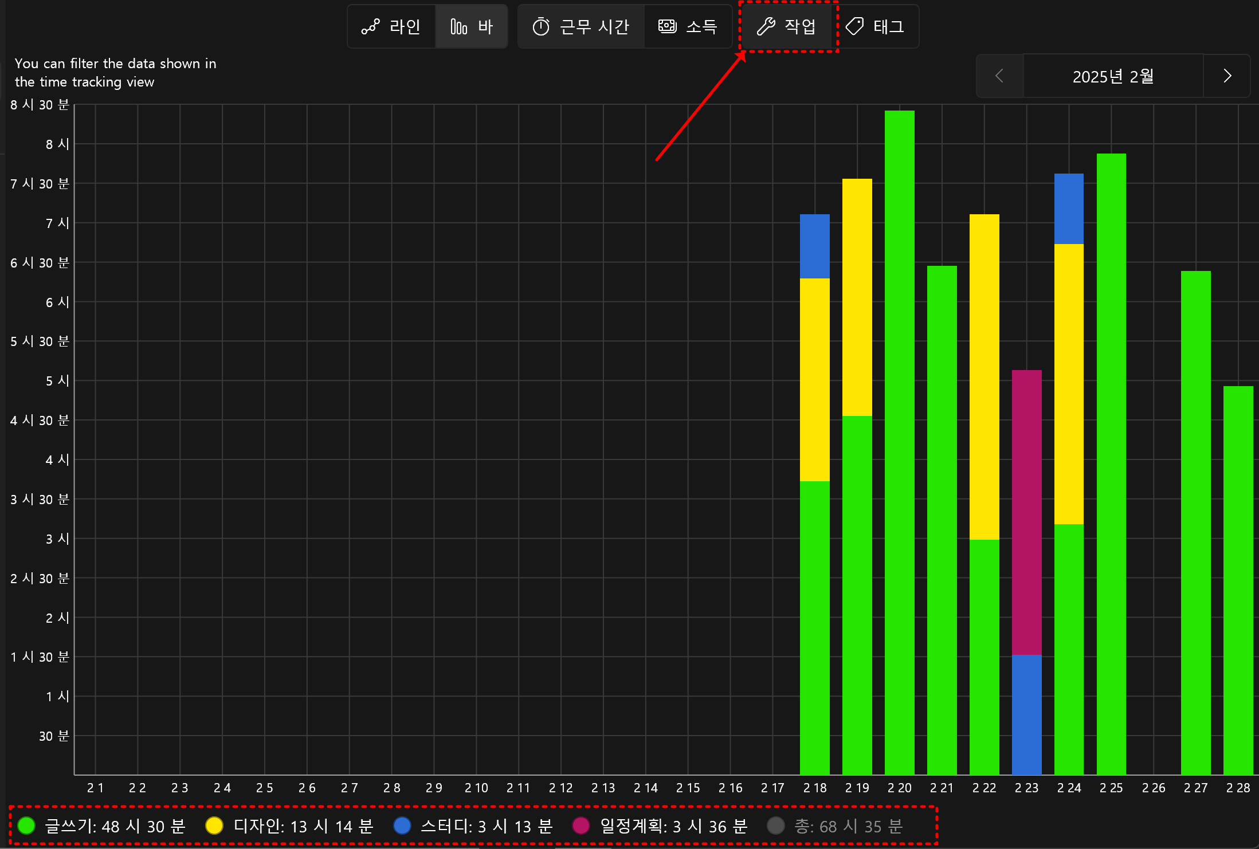Click the wrench icon for 작업
The image size is (1259, 849).
[766, 26]
